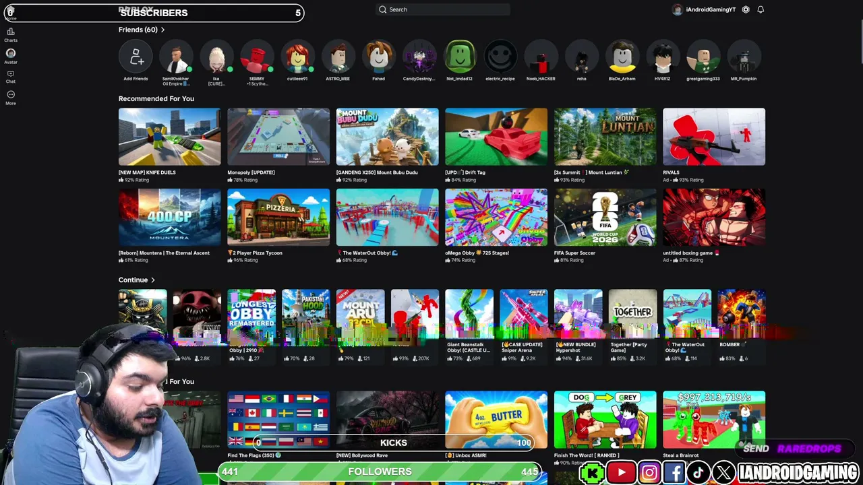Open the Steal a Brainrot thumbnail
863x485 pixels.
click(714, 420)
